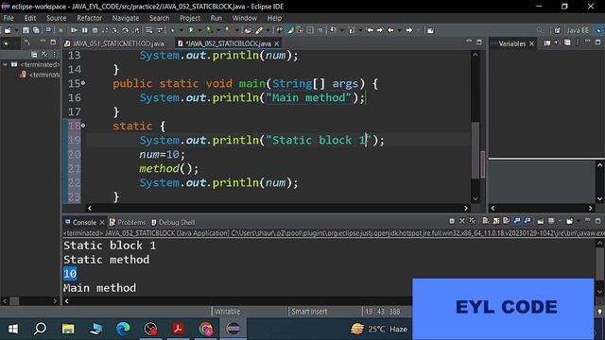
Task: Click the editor horizontal scroll right arrow
Action: click(466, 208)
